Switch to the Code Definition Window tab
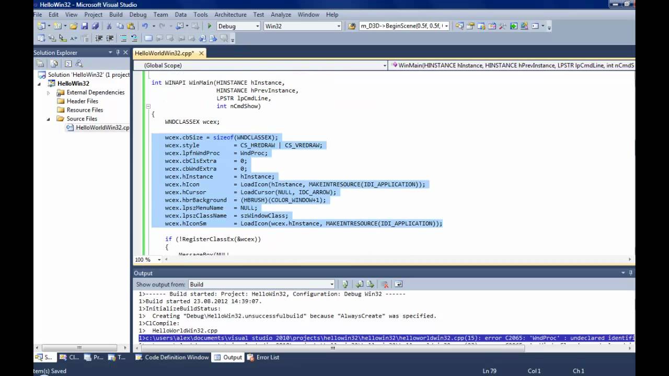 (x=172, y=357)
